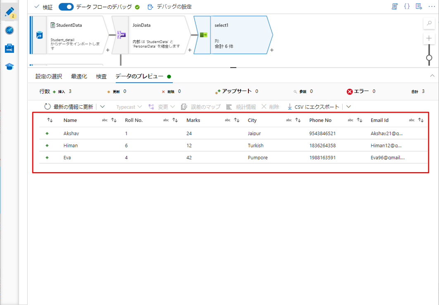Click the JoinData join icon
Screen dimensions: 439x305
point(121,35)
